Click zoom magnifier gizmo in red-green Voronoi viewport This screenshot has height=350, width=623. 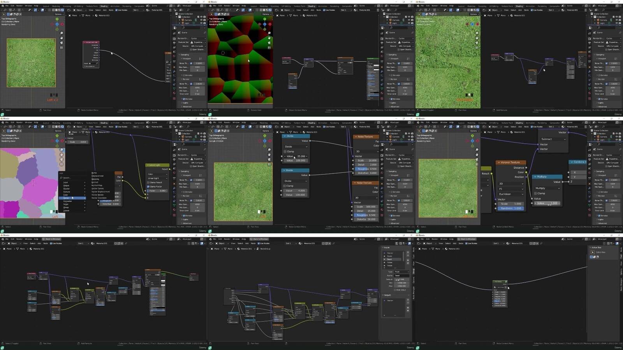[x=269, y=33]
